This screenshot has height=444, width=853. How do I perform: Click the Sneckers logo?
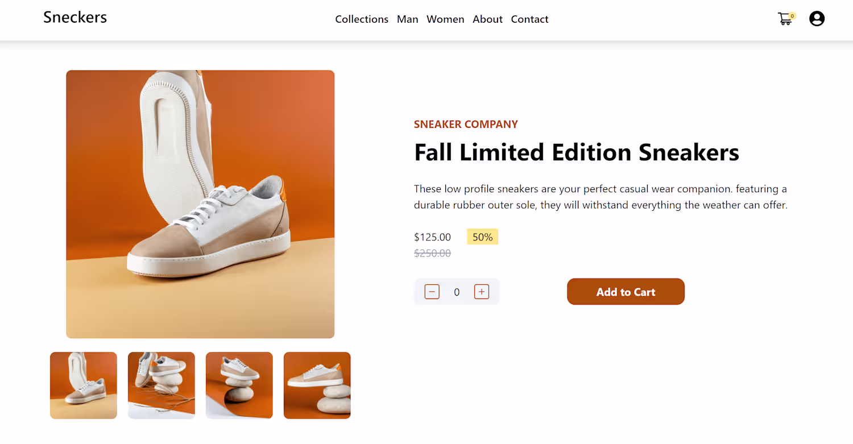[75, 17]
